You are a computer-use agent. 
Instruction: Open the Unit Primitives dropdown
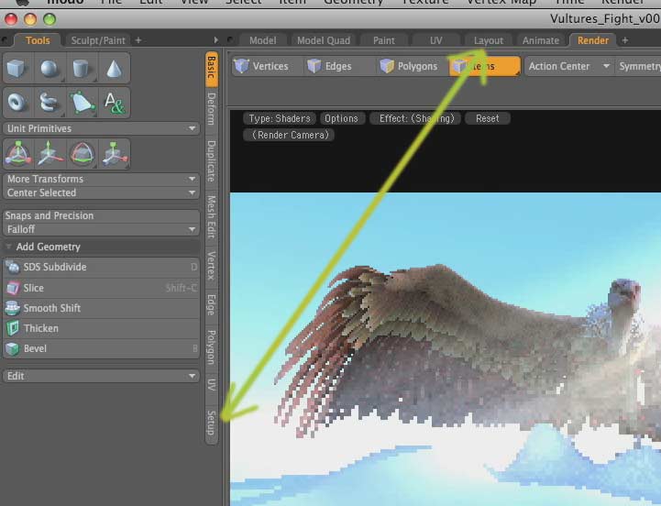pos(101,128)
